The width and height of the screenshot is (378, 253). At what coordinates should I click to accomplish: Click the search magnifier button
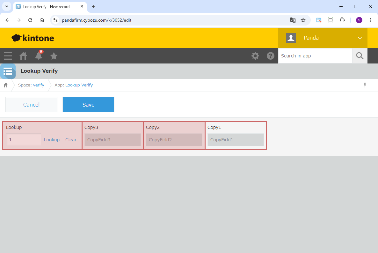coord(360,56)
